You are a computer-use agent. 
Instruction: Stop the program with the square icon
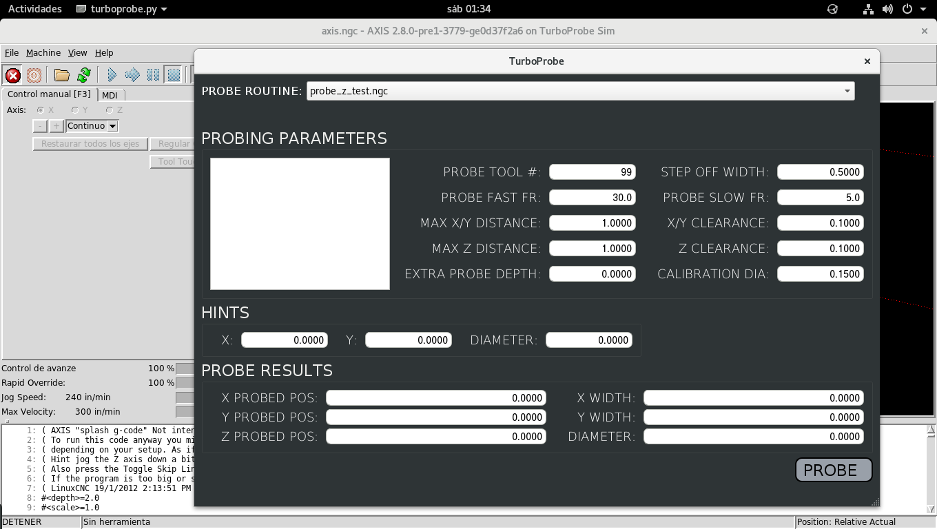(x=174, y=75)
